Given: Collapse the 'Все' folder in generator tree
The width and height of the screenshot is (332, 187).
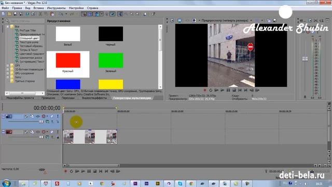Looking at the screenshot, I should pyautogui.click(x=8, y=26).
